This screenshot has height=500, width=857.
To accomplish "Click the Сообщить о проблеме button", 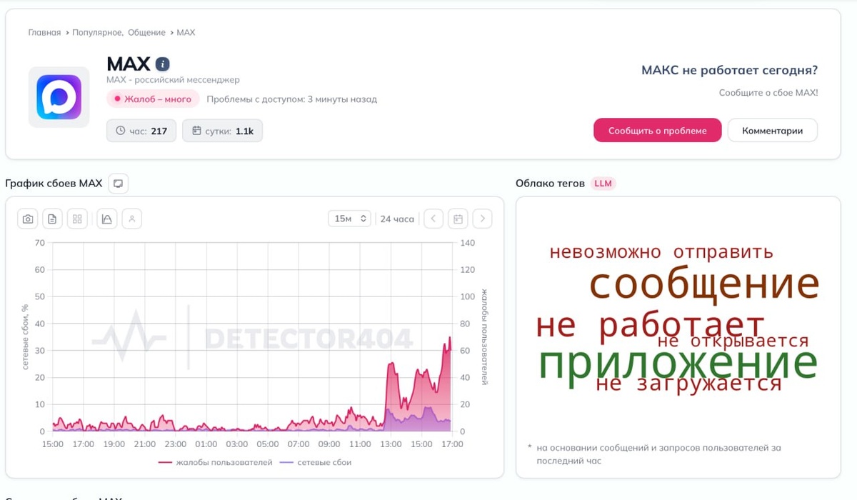I will click(657, 131).
